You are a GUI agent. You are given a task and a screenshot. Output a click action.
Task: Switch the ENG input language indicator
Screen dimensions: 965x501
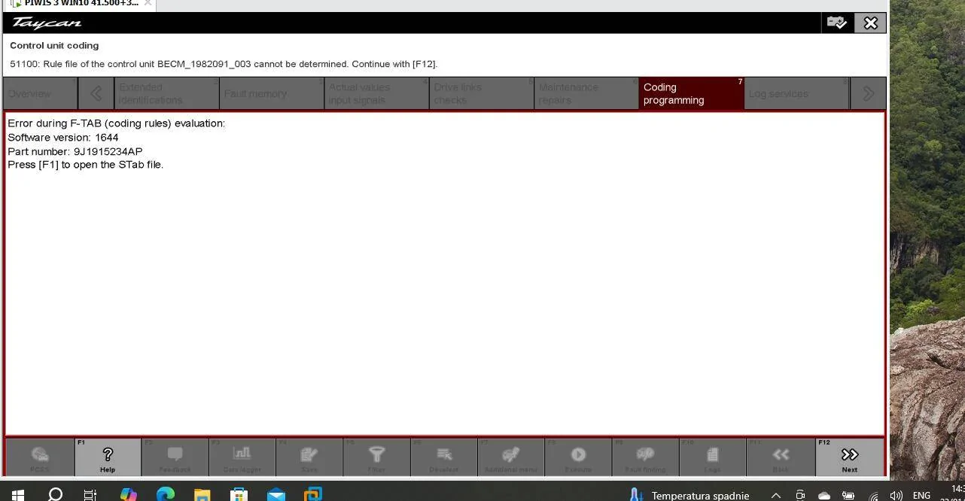[921, 496]
